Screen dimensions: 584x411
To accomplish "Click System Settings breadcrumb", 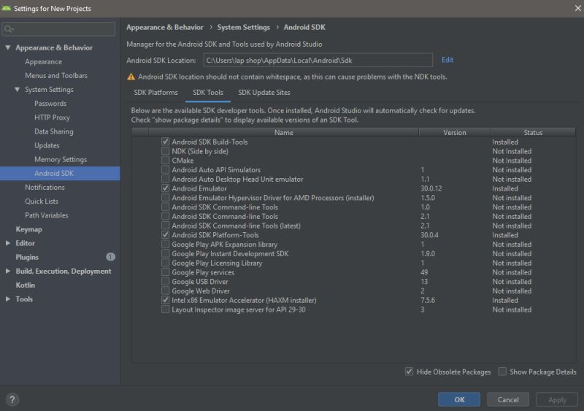I will click(x=244, y=27).
